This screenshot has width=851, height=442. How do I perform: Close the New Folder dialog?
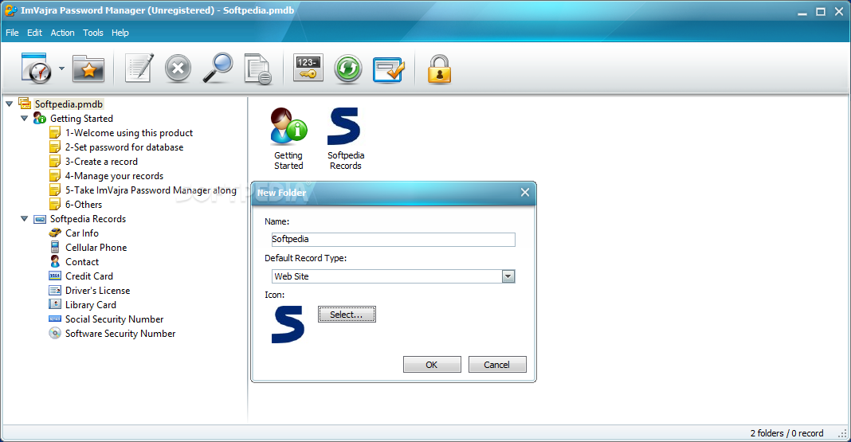[525, 192]
